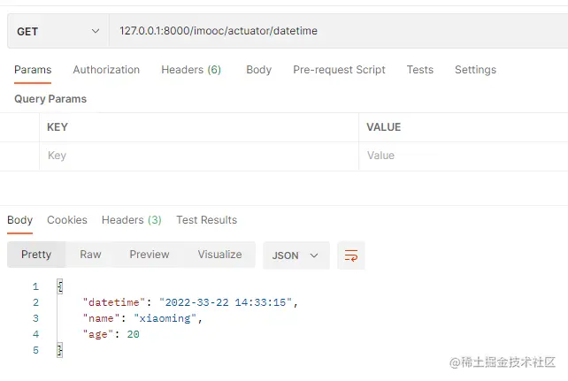Open the request Settings tab
The height and width of the screenshot is (381, 568).
475,70
